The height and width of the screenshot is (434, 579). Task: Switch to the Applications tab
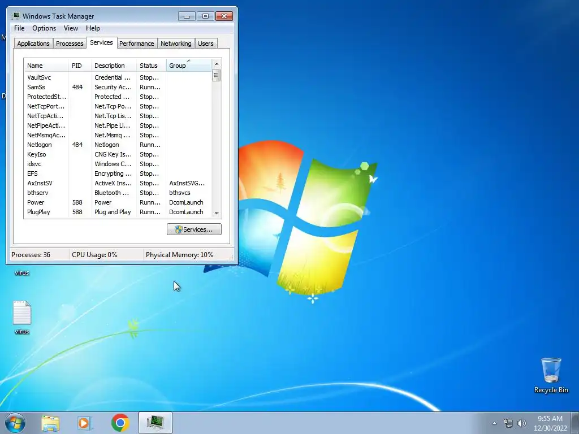pos(33,44)
